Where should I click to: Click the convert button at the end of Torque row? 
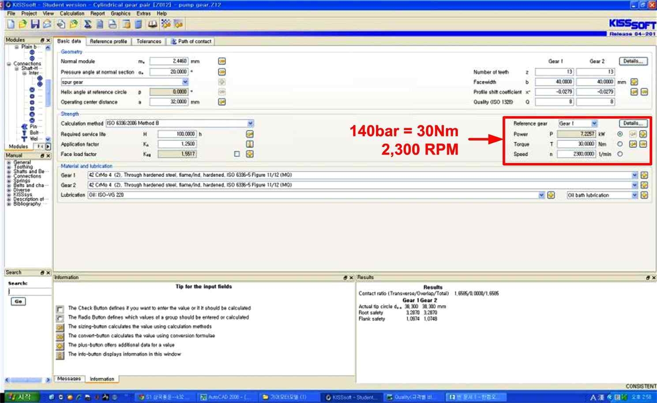point(643,144)
